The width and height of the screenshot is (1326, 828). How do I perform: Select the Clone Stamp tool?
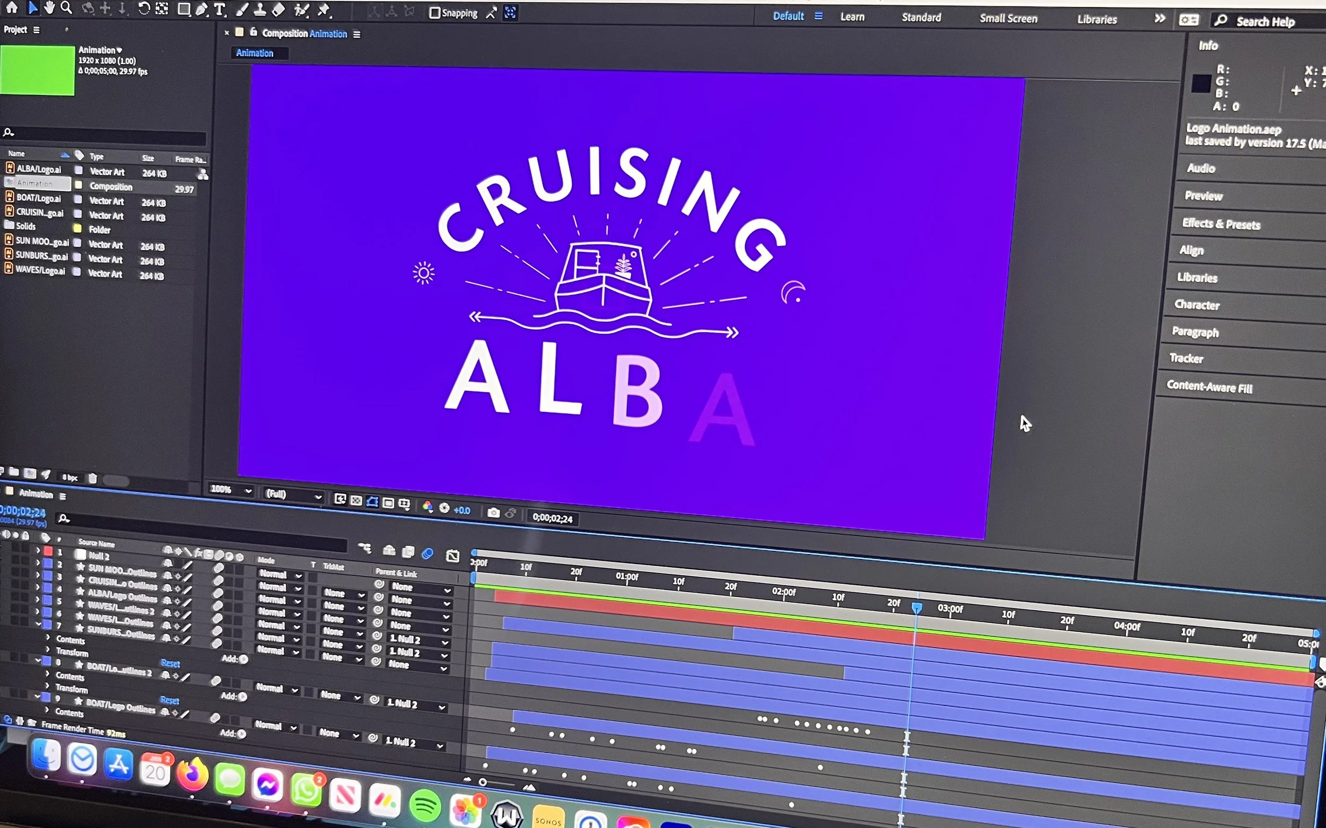click(x=260, y=10)
